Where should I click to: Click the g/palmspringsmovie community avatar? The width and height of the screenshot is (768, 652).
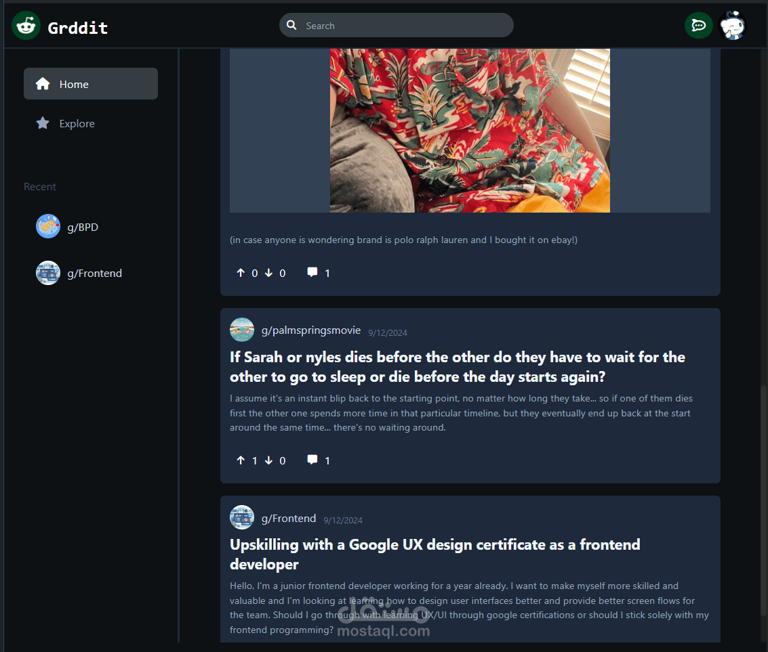pos(242,330)
